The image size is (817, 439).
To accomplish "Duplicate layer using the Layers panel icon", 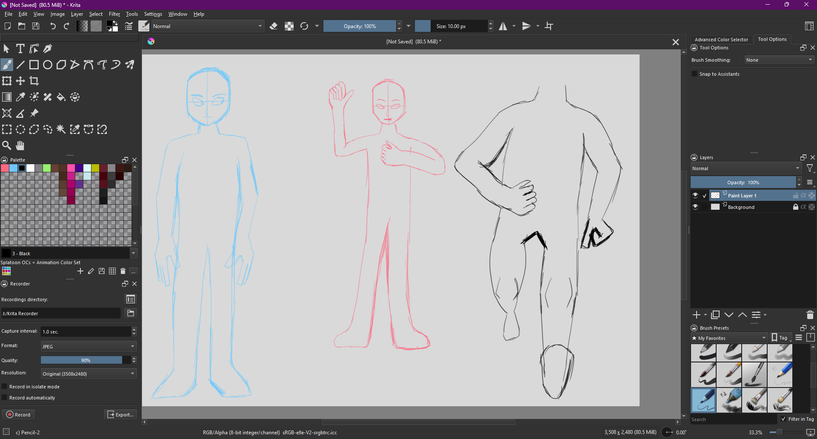I will [715, 315].
